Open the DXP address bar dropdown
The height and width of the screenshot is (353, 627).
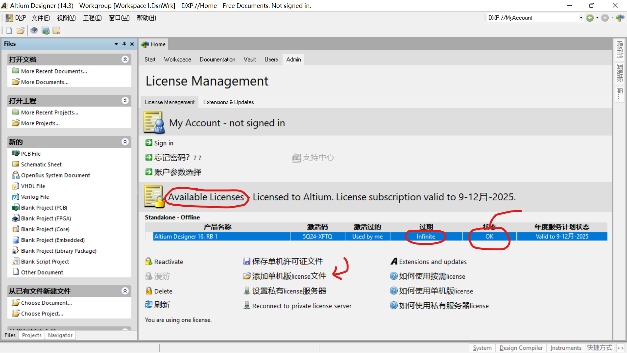click(581, 18)
